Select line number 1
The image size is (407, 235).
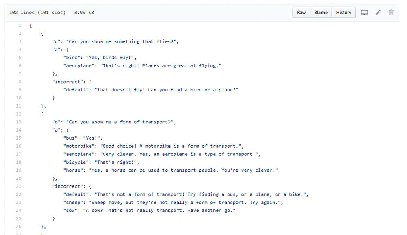click(x=20, y=26)
